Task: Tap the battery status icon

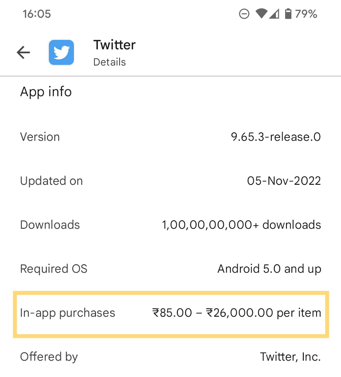Action: point(288,14)
